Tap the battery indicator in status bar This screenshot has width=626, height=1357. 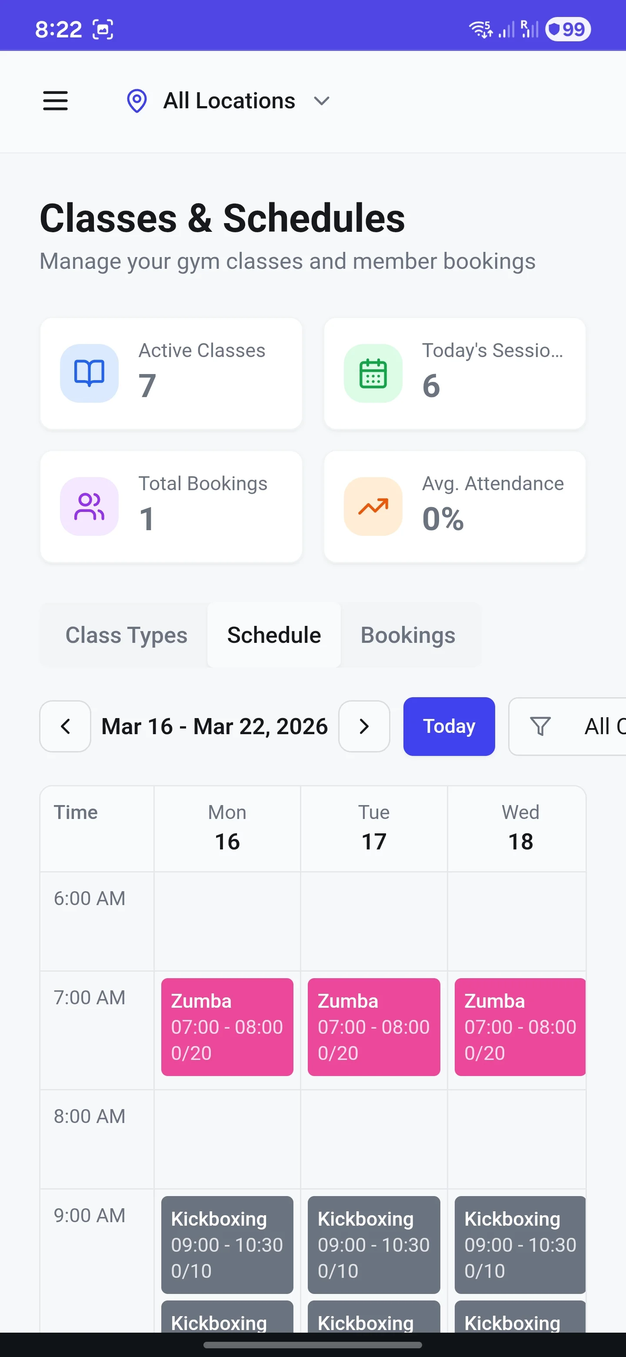point(568,30)
